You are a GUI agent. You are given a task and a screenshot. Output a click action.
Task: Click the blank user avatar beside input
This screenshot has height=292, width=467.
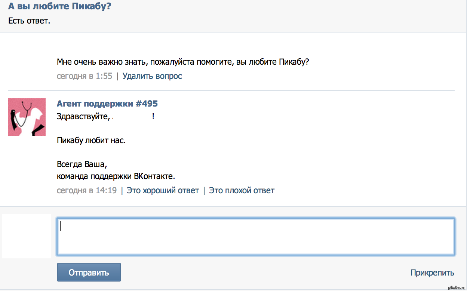click(x=26, y=236)
